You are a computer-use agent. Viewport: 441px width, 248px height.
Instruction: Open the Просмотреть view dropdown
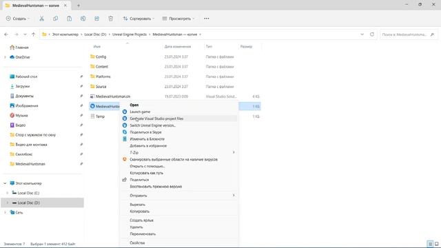[x=178, y=19]
